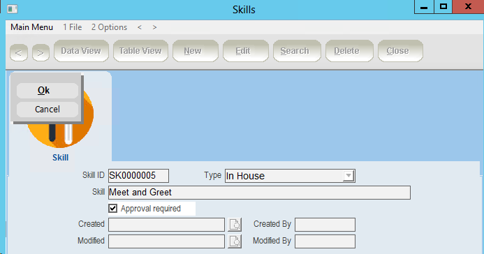The image size is (484, 254).
Task: Click the Skill ID input field
Action: (138, 176)
